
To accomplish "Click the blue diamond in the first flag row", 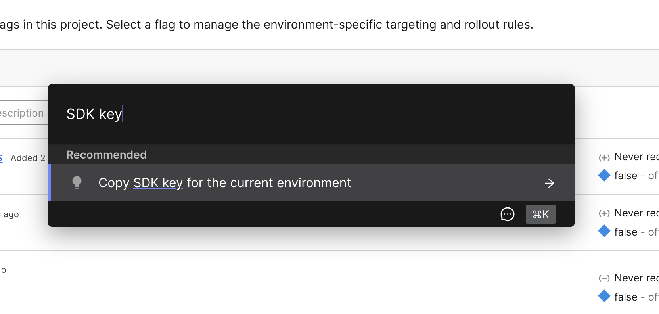I will 604,175.
